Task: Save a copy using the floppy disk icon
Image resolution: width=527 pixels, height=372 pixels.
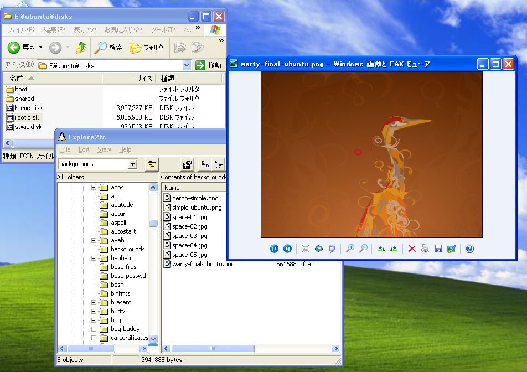Action: [x=438, y=249]
